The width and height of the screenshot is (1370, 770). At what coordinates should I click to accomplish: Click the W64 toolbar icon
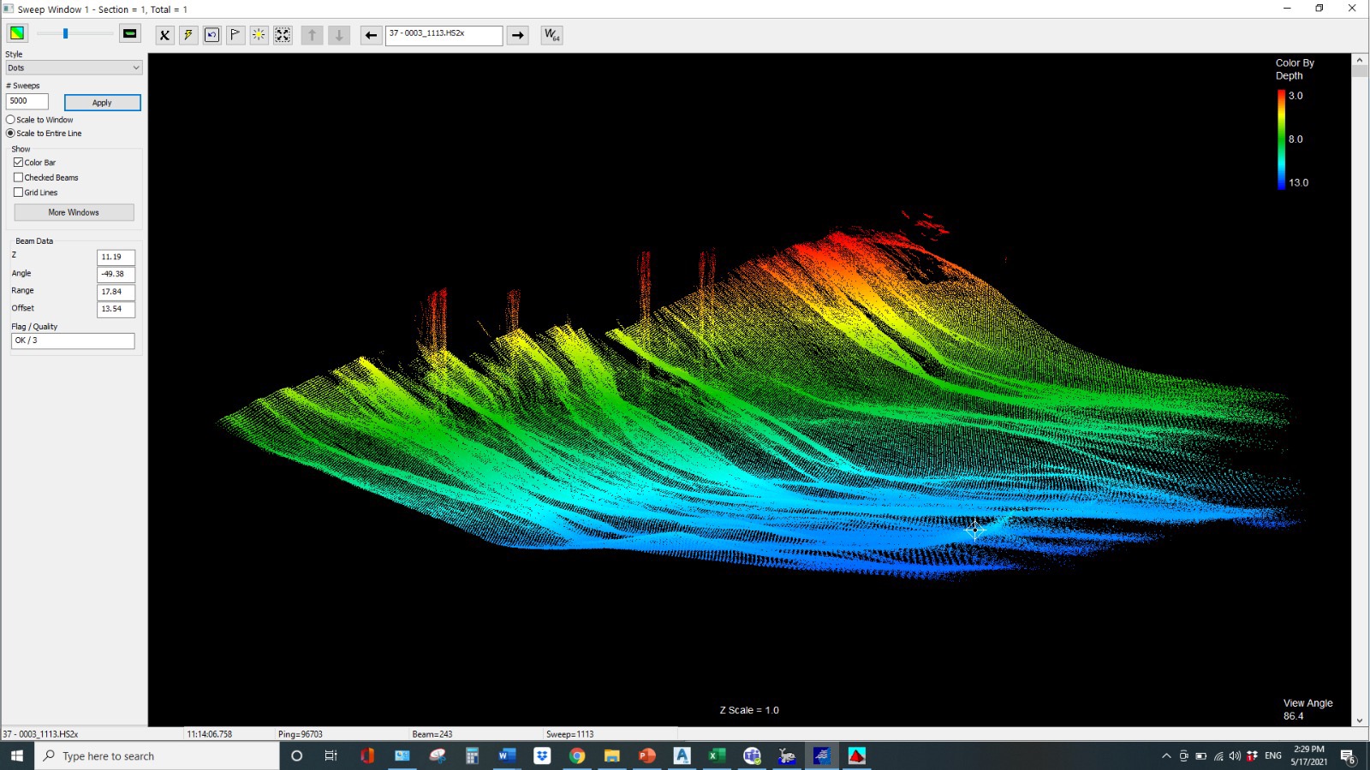552,35
